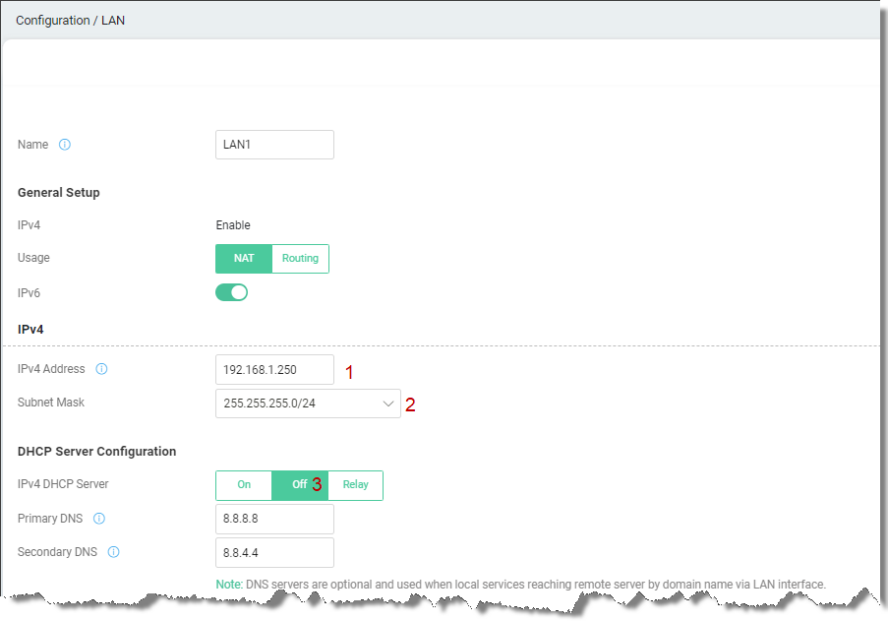Select NAT usage mode
The height and width of the screenshot is (621, 888).
pyautogui.click(x=244, y=259)
